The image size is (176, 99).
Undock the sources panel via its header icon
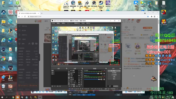(82, 68)
